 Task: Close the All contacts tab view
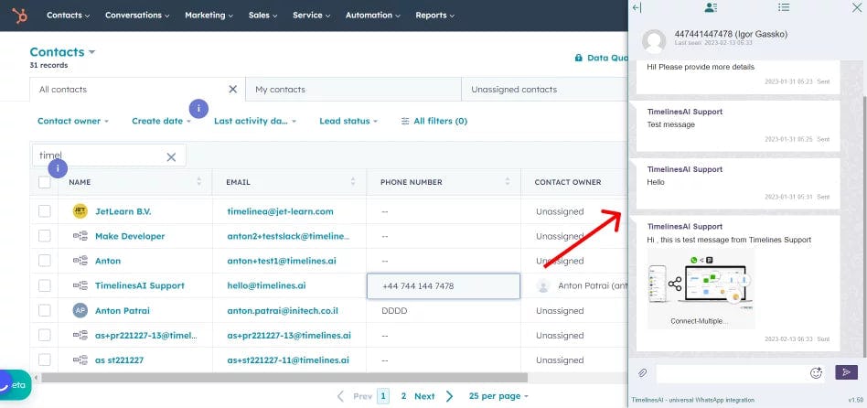coord(233,89)
